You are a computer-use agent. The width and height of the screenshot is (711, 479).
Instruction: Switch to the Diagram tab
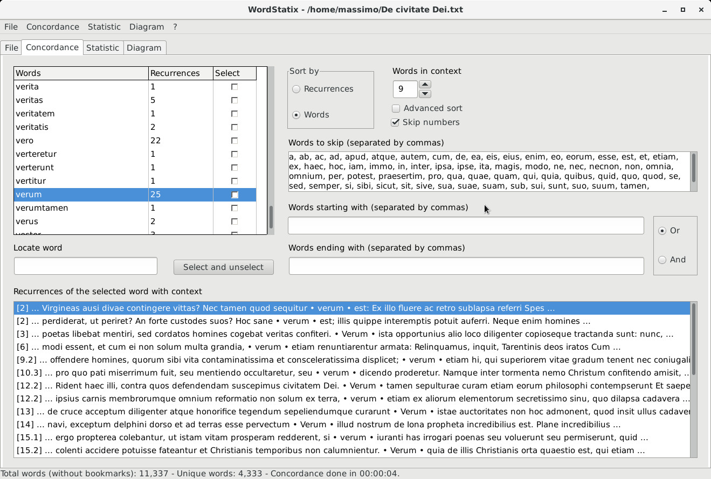pos(144,47)
